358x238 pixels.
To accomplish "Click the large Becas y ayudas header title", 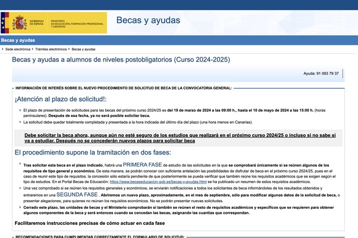I will (148, 21).
